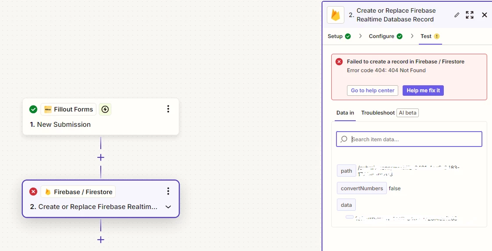Click the path field label

tap(347, 171)
